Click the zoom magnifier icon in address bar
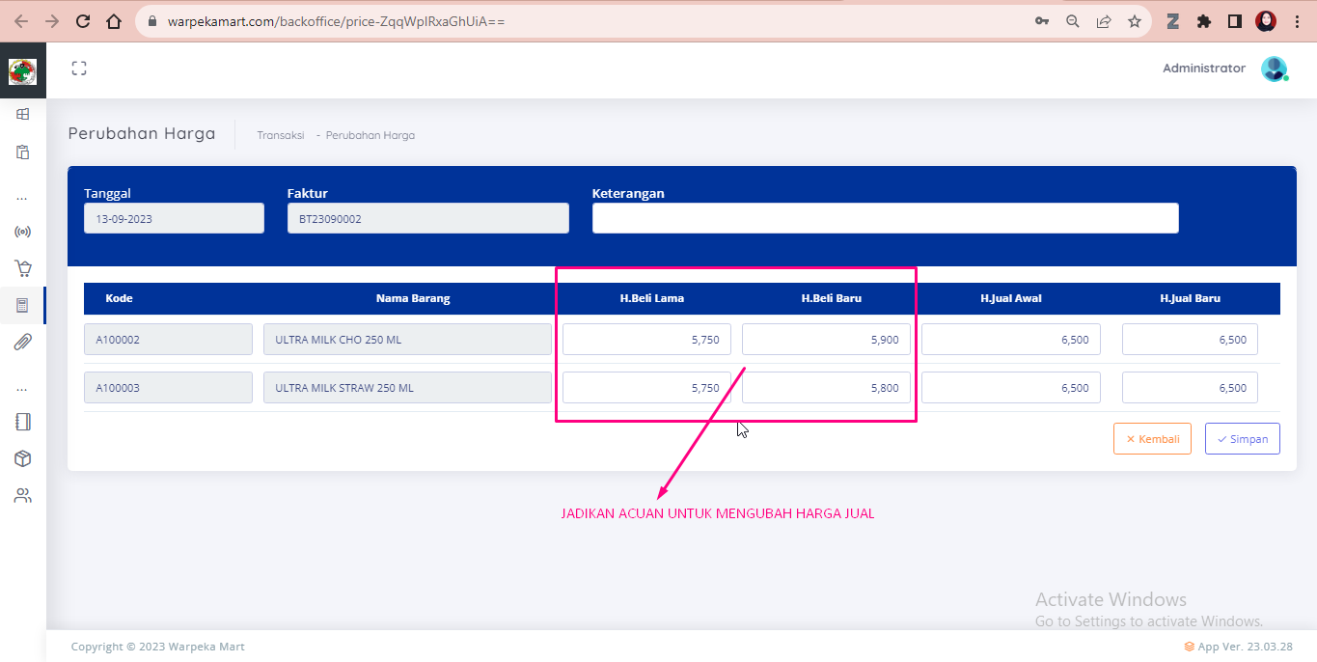This screenshot has height=662, width=1317. tap(1073, 21)
